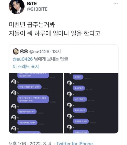Open quoted user eu0426 avatar
127x145 pixels.
(x=16, y=52)
